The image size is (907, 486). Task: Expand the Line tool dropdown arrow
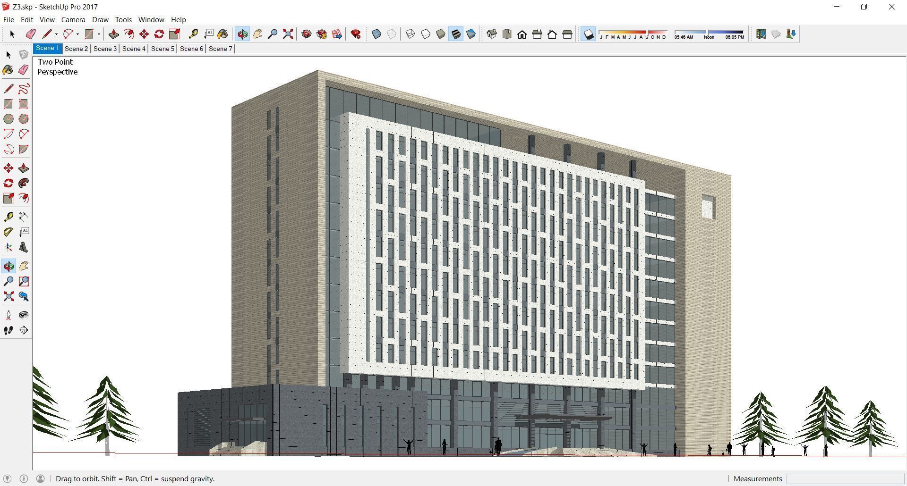(x=56, y=34)
